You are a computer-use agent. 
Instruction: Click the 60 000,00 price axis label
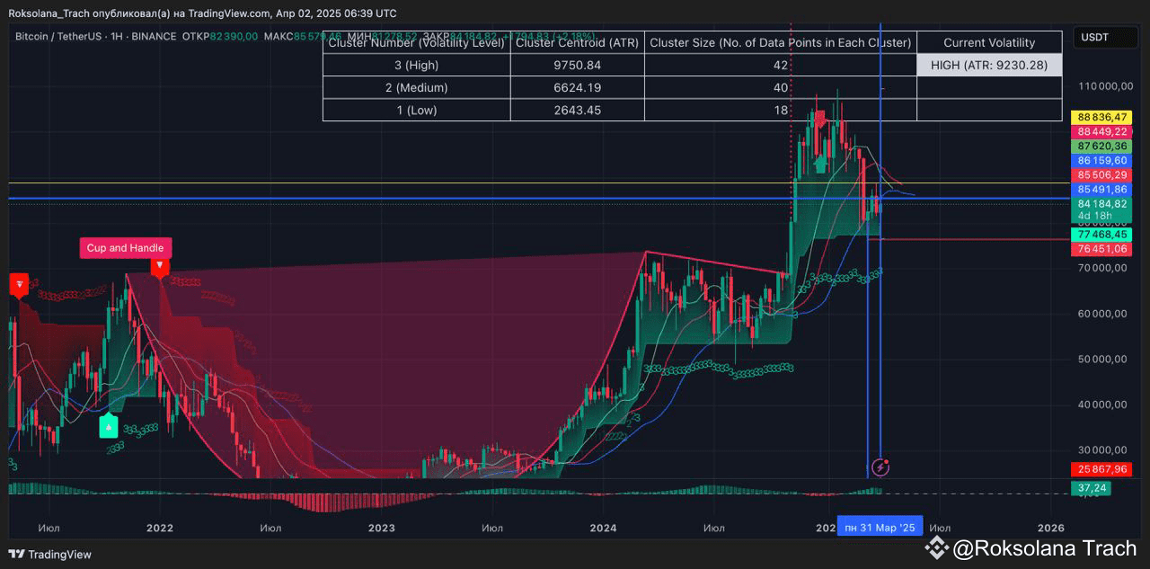click(1101, 314)
